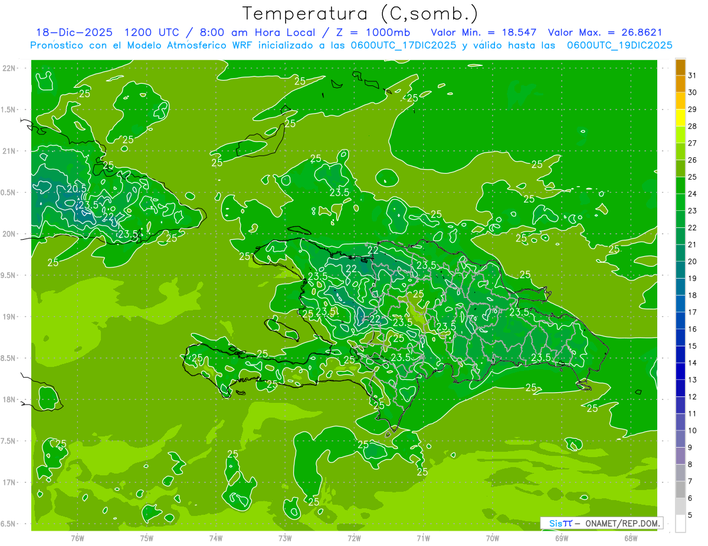Image resolution: width=708 pixels, height=546 pixels.
Task: Click the "74W" longitude axis label
Action: (216, 538)
